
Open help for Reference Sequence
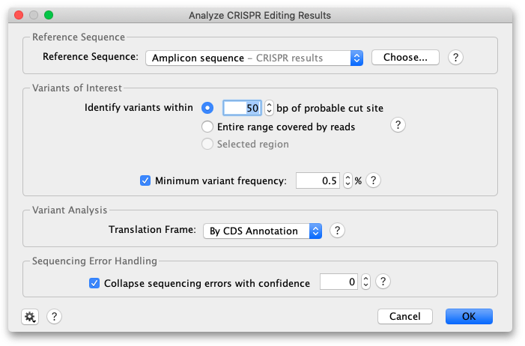tap(455, 58)
